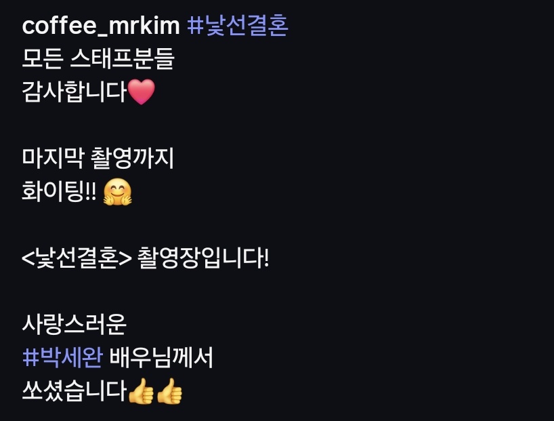Click the 쏘셨습니다 text
Viewport: 554px width, 421px height.
click(x=74, y=390)
